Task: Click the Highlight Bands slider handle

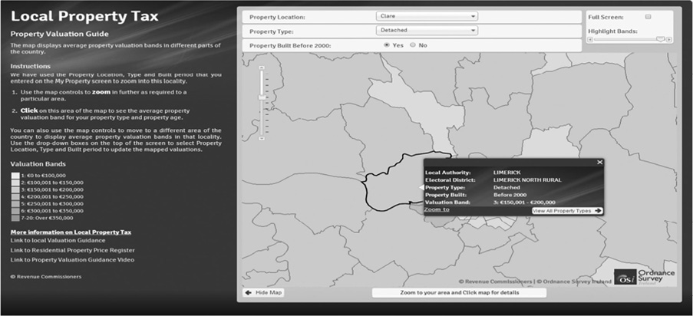Action: point(659,39)
